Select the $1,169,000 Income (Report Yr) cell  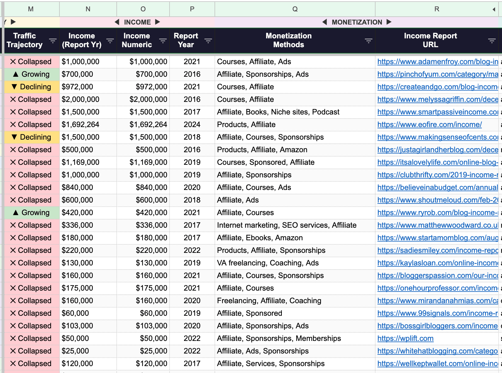point(88,162)
